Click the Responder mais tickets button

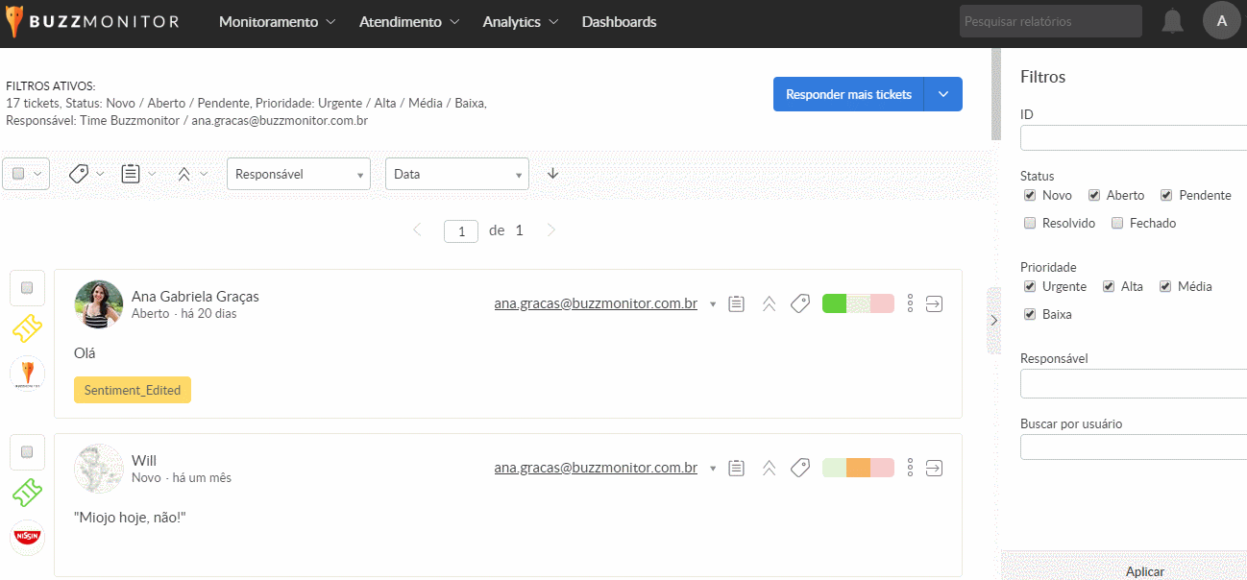tap(848, 94)
